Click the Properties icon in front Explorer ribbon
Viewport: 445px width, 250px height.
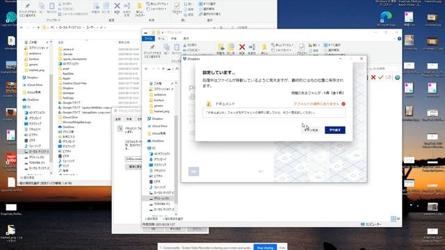pos(302,47)
